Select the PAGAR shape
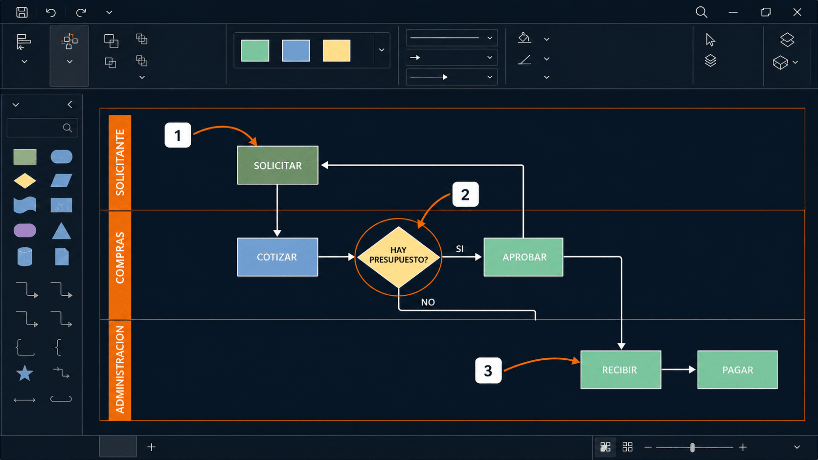This screenshot has width=818, height=460. 737,370
